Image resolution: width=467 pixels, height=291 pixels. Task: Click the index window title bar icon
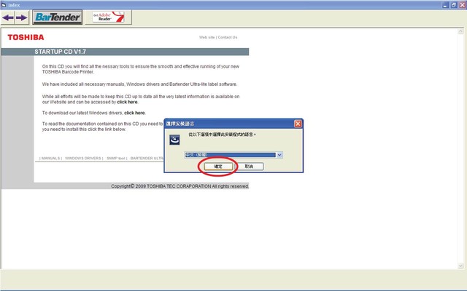[x=4, y=5]
